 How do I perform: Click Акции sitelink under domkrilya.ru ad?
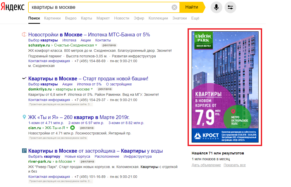coord(67,84)
